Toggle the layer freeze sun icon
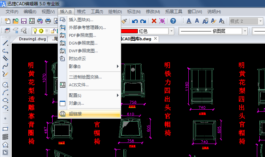This screenshot has height=157, width=265. [41, 31]
